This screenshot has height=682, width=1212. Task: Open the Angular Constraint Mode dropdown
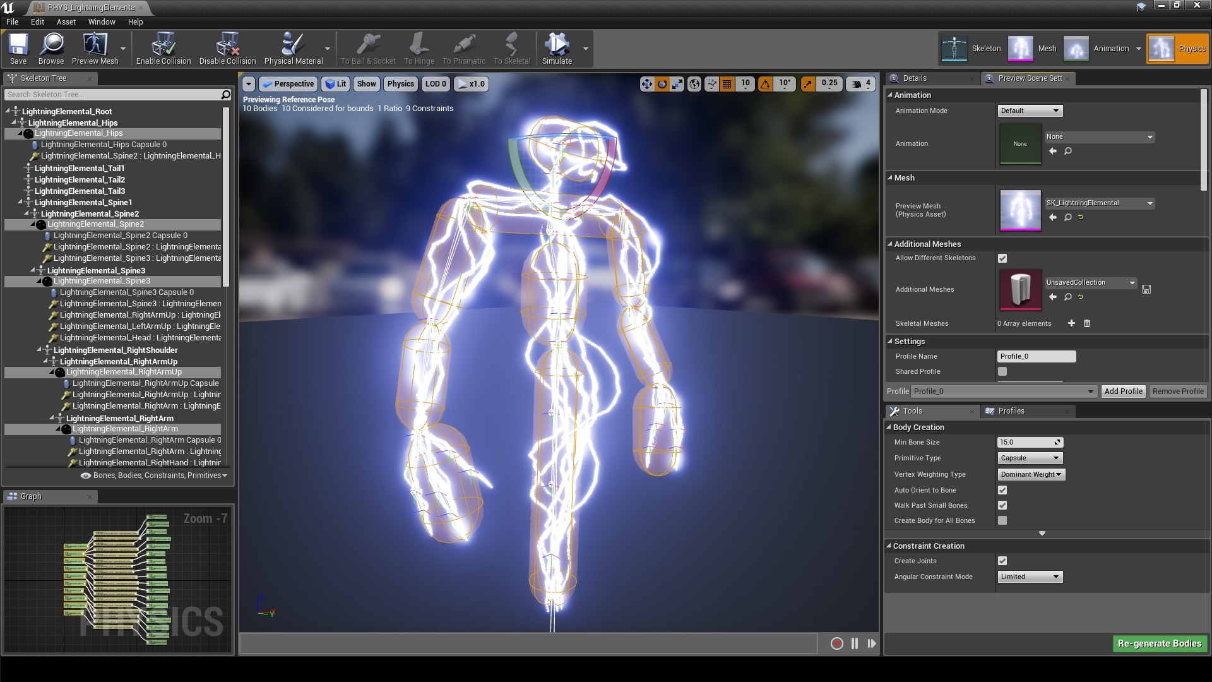[x=1030, y=576]
